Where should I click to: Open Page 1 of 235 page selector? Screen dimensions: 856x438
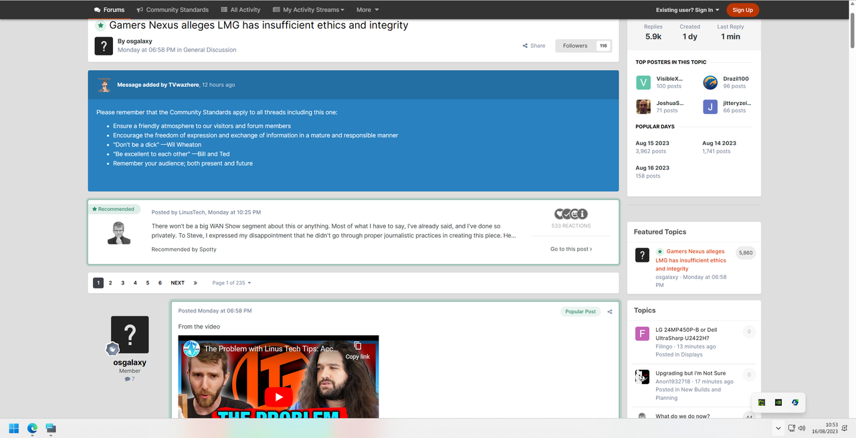(231, 283)
